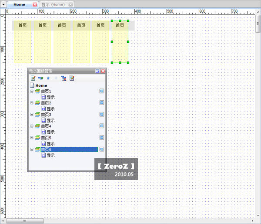Close the Home tab with its red X
Screen dimensions: 261x224
(35, 4)
